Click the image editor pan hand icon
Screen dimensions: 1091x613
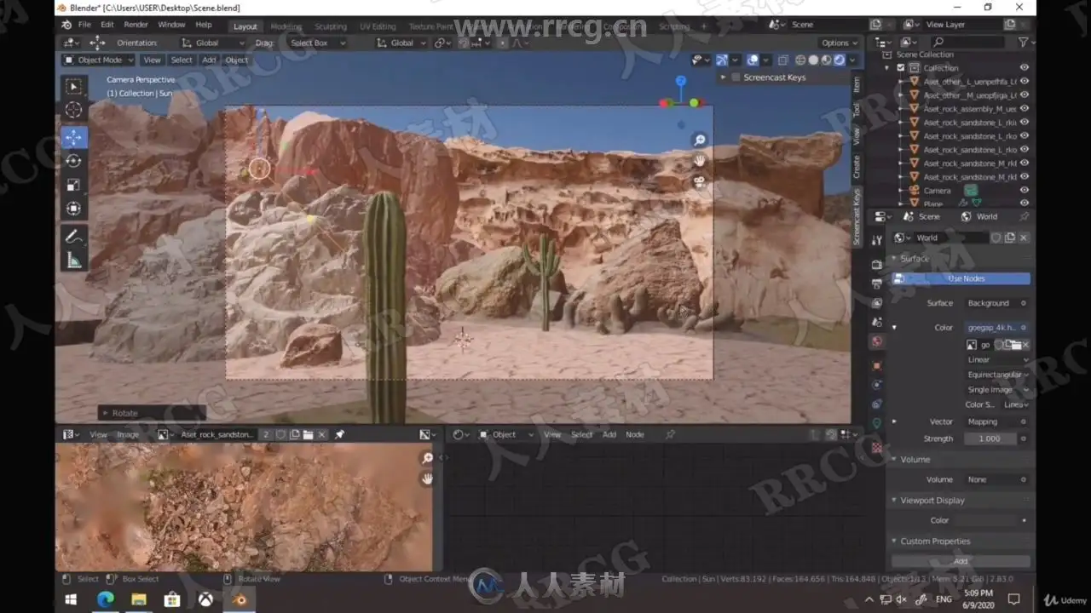pyautogui.click(x=427, y=478)
